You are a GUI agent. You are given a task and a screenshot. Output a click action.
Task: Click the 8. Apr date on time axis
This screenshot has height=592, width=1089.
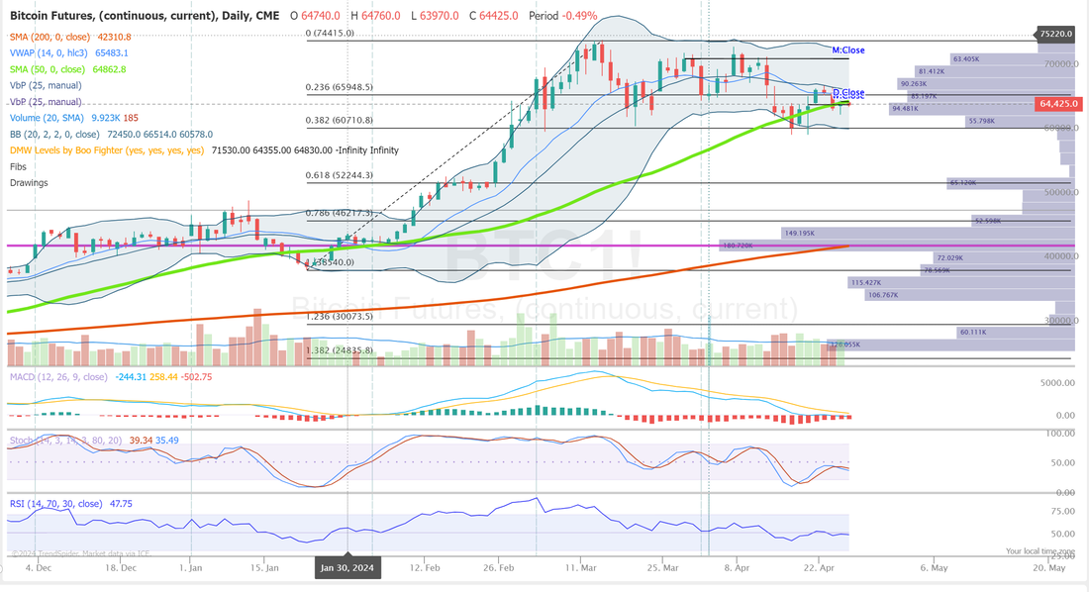click(x=737, y=567)
